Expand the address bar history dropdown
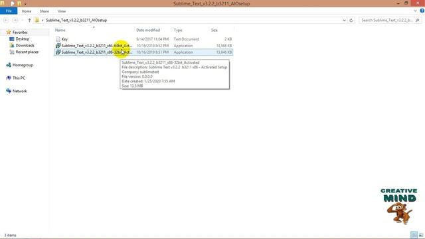Viewport: 425px width, 239px height. pos(344,21)
